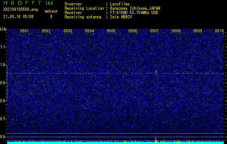This screenshot has height=144, width=227.
Task: Click the tall yellow detection spike below 0507
Action: coord(156,140)
